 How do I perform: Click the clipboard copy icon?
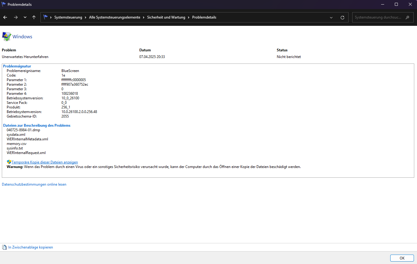tap(4, 247)
